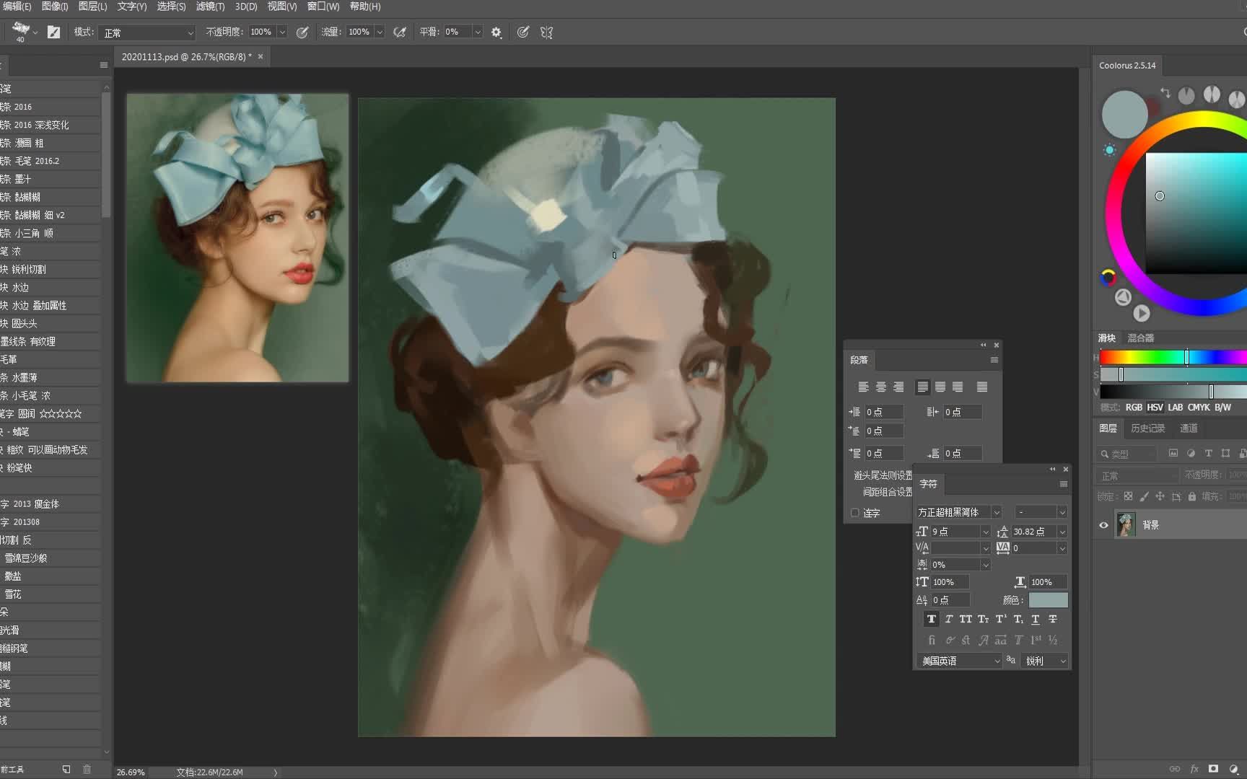Center align text in Paragraph panel
Image resolution: width=1247 pixels, height=779 pixels.
(880, 387)
